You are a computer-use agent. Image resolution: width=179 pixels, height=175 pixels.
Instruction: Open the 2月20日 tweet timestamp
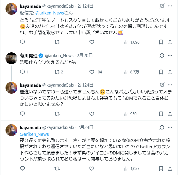[x=85, y=56]
